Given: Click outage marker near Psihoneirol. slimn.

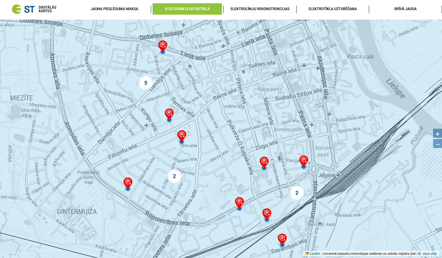Looking at the screenshot, I should click(x=128, y=183).
